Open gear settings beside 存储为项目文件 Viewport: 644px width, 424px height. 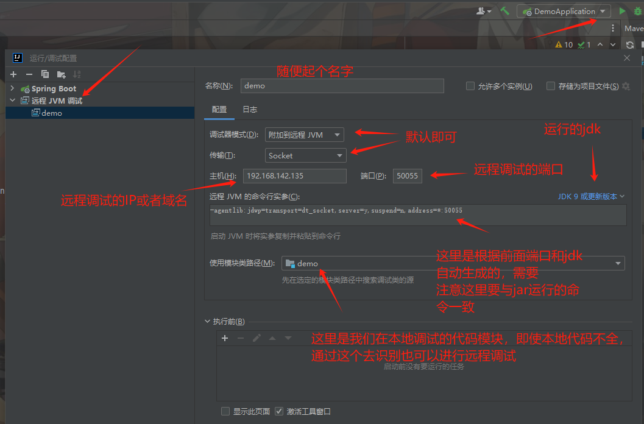coord(626,87)
